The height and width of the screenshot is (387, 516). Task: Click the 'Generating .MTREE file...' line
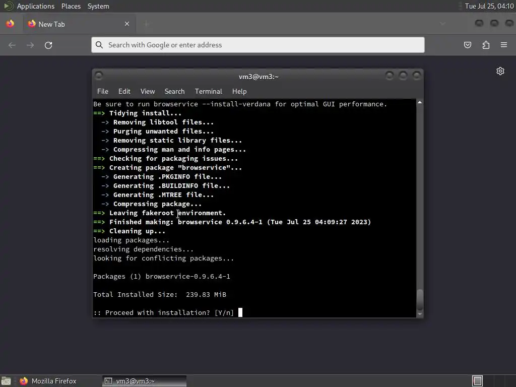tap(157, 195)
